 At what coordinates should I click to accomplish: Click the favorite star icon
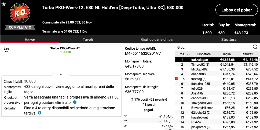4,4
